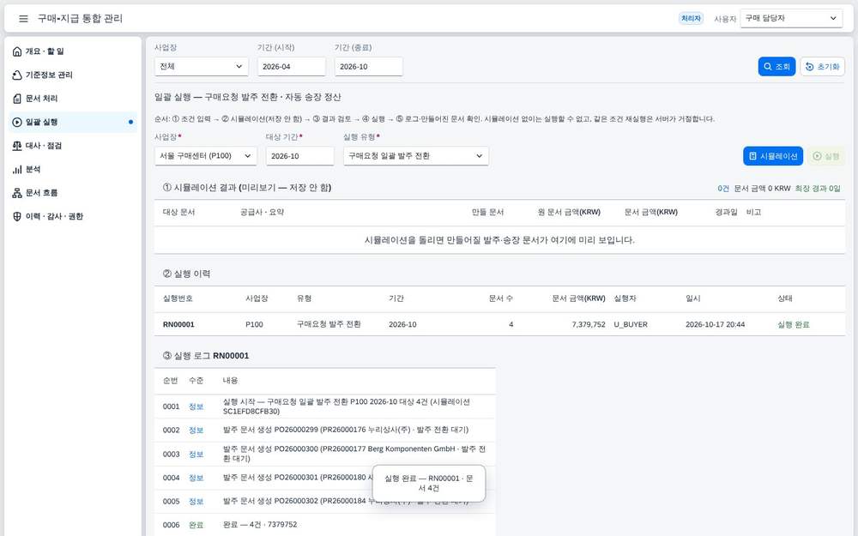858x536 pixels.
Task: Select 일괄 실행 sidebar entry
Action: (x=73, y=122)
